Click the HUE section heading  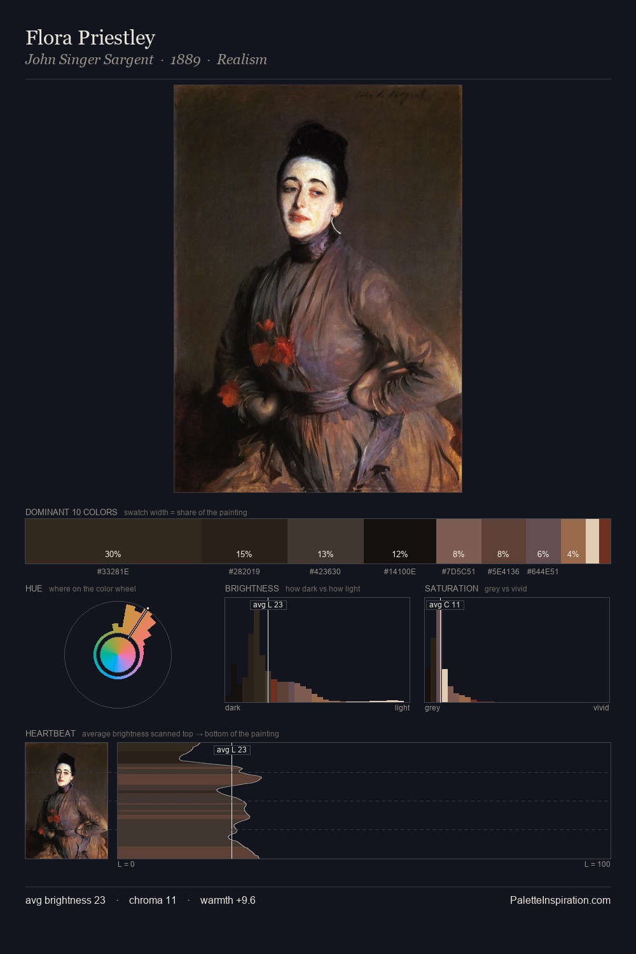point(34,588)
